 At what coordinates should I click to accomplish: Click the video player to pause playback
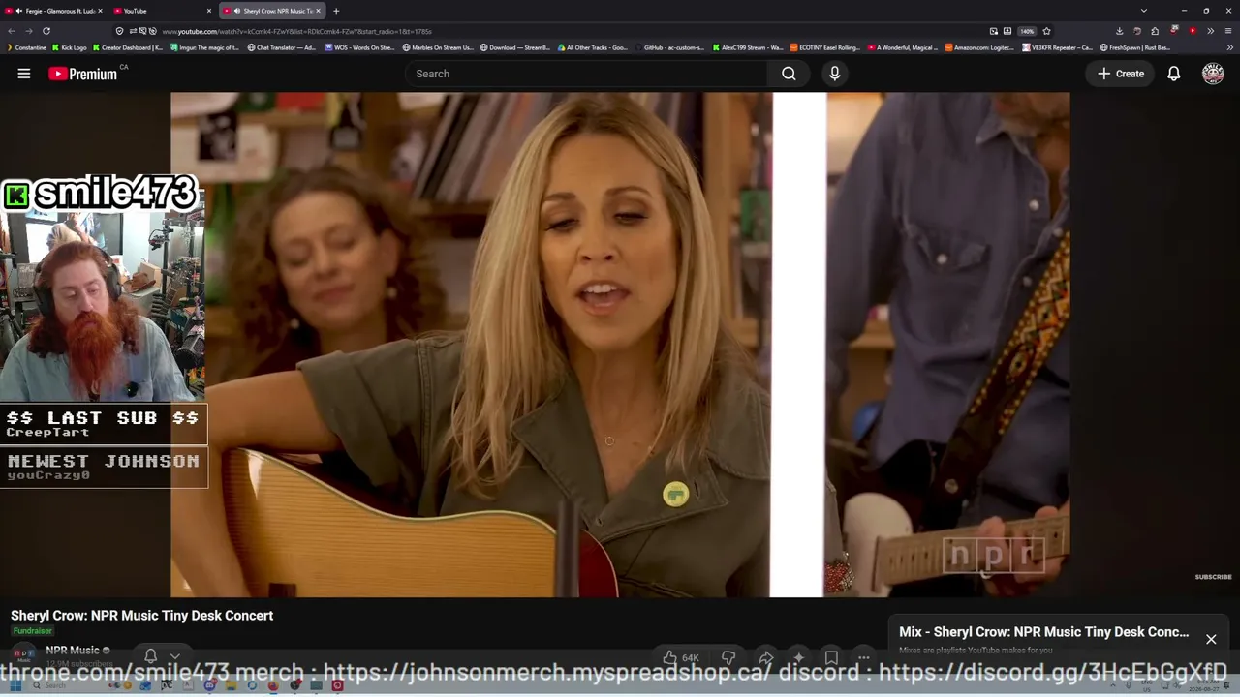(x=620, y=345)
